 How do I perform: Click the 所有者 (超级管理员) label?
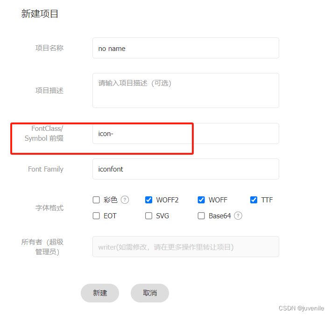pyautogui.click(x=42, y=247)
